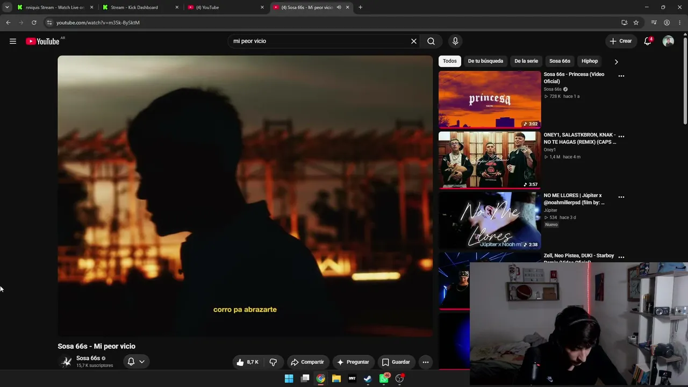688x387 pixels.
Task: Open the Chrome profile icon
Action: (666, 23)
